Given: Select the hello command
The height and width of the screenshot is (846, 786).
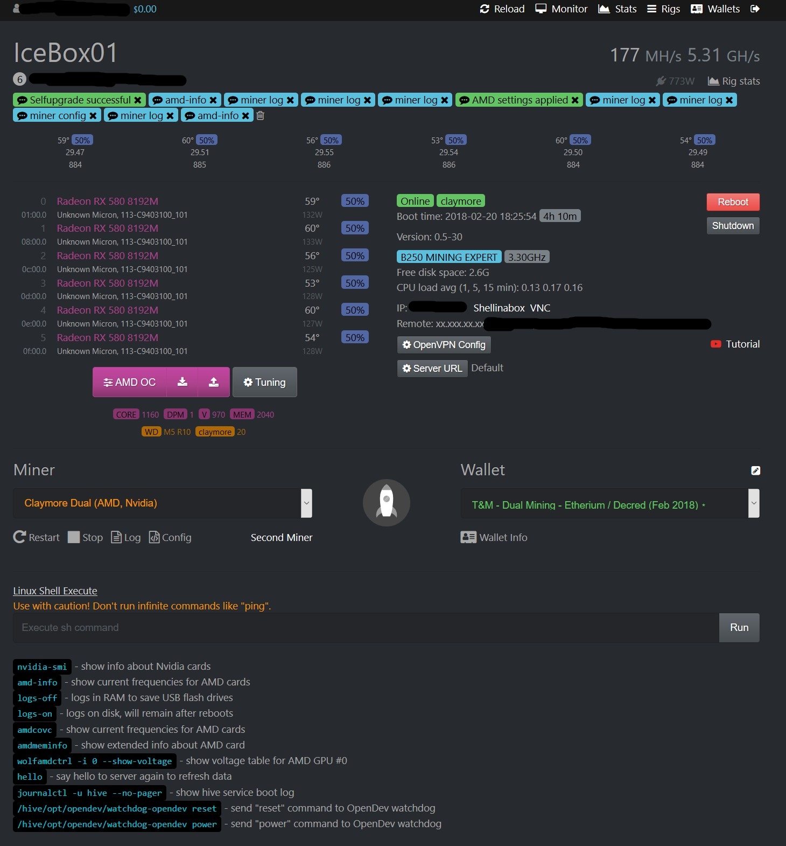Looking at the screenshot, I should click(30, 777).
